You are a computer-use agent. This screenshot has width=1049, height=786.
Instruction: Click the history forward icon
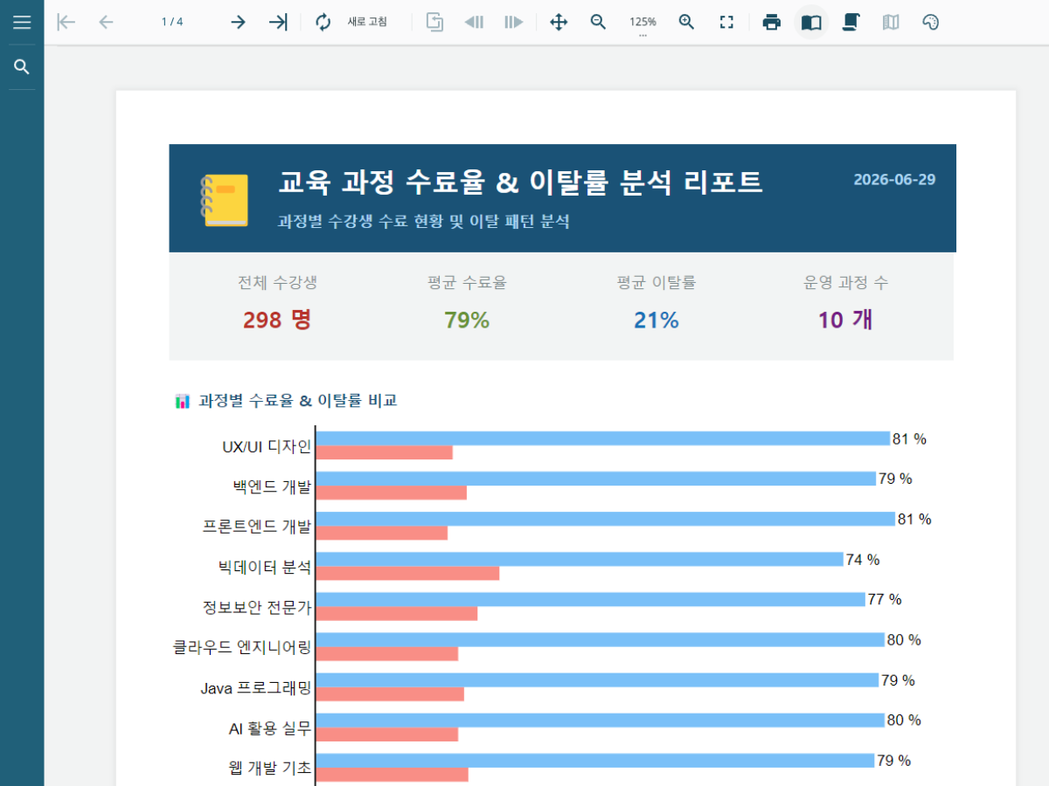(x=514, y=22)
